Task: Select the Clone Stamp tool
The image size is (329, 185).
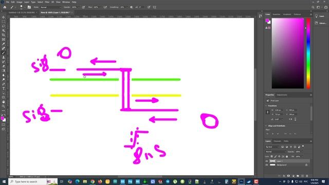Action: [4, 57]
